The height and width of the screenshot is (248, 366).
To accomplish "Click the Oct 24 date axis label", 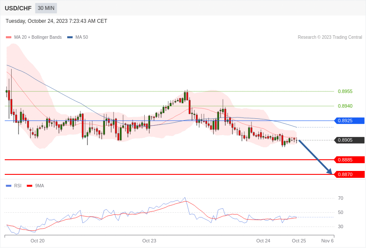I will [263, 241].
